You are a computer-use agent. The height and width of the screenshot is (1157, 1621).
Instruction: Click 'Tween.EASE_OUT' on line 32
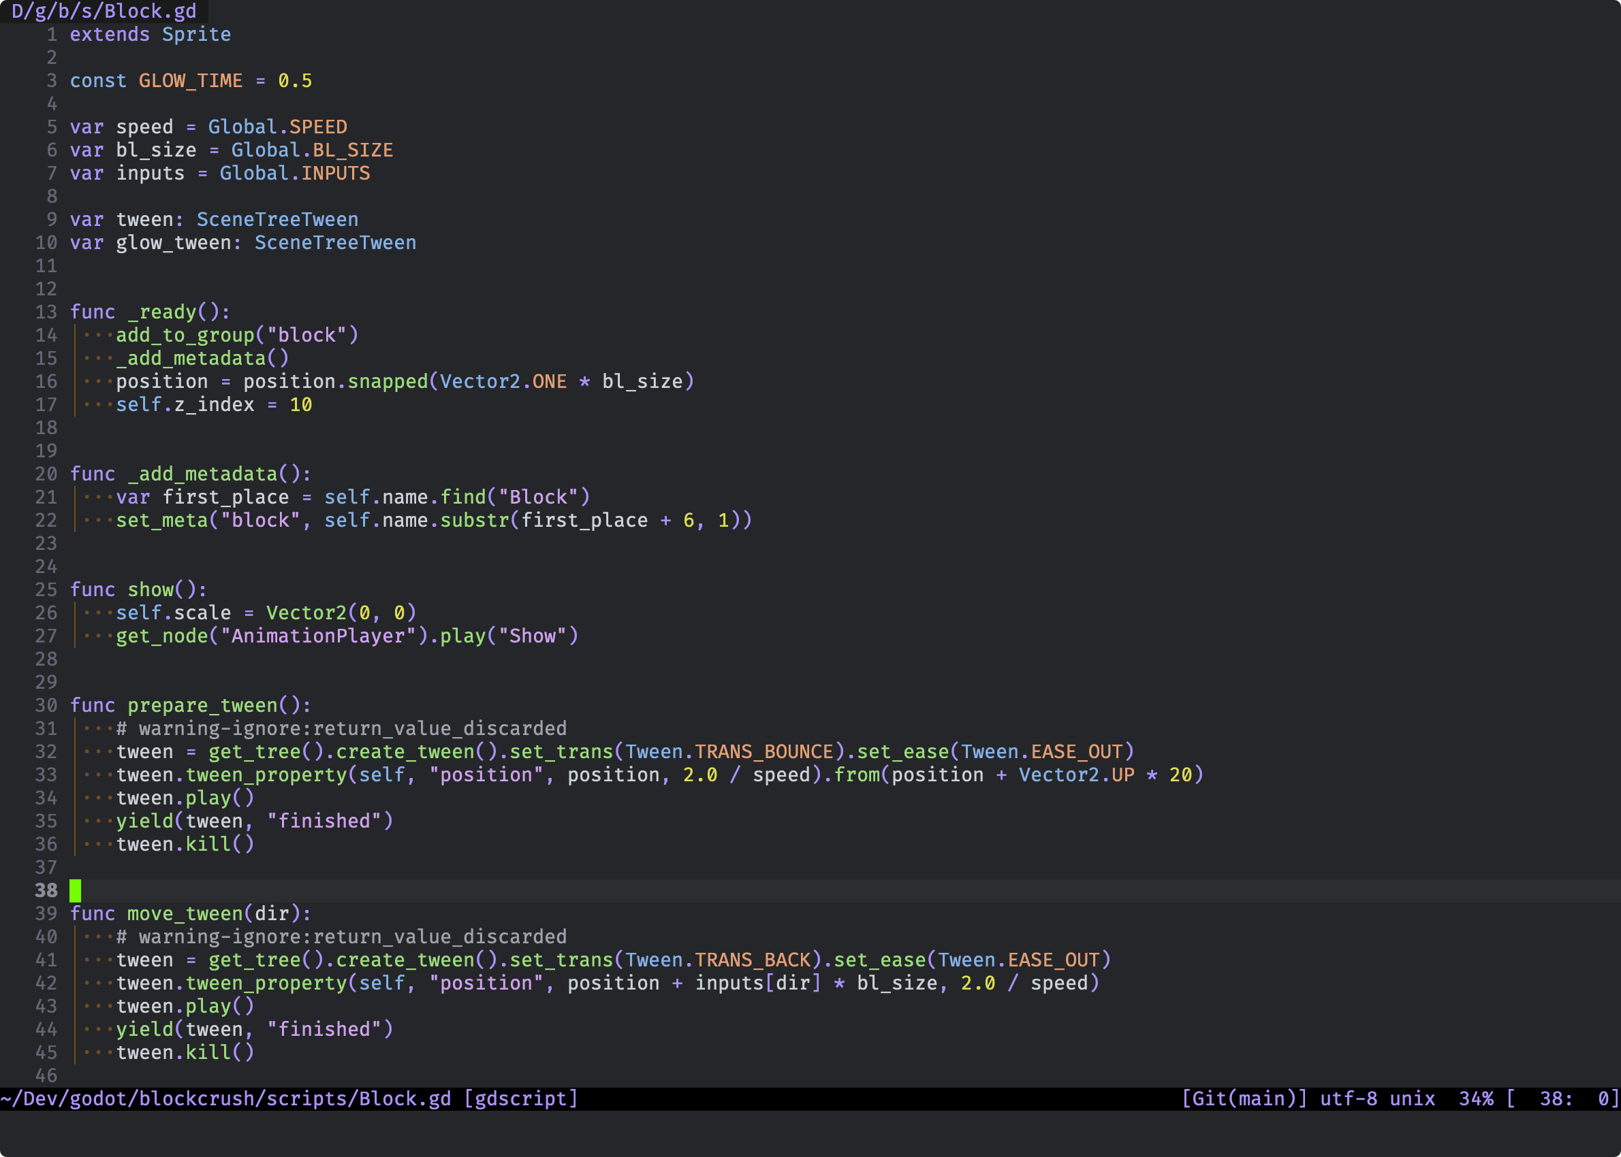[x=1042, y=751]
